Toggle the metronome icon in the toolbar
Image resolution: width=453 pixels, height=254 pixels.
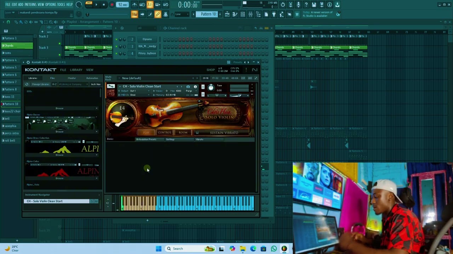pyautogui.click(x=134, y=5)
